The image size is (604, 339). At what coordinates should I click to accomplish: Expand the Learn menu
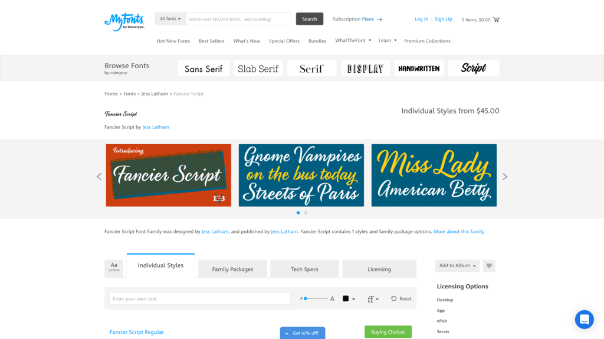pyautogui.click(x=387, y=41)
